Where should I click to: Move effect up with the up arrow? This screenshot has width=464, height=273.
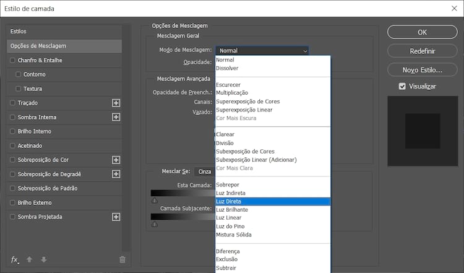click(x=29, y=259)
